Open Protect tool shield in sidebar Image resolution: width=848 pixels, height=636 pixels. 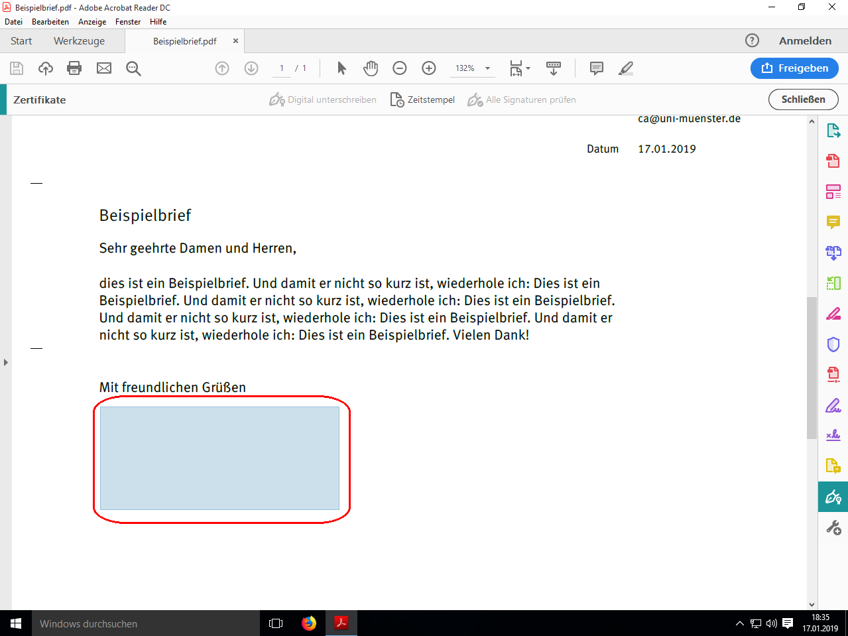pyautogui.click(x=833, y=344)
